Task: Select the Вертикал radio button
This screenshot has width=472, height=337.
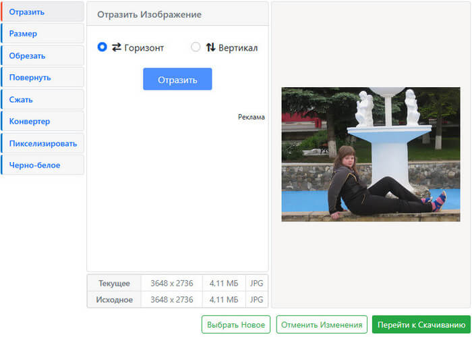Action: [196, 47]
